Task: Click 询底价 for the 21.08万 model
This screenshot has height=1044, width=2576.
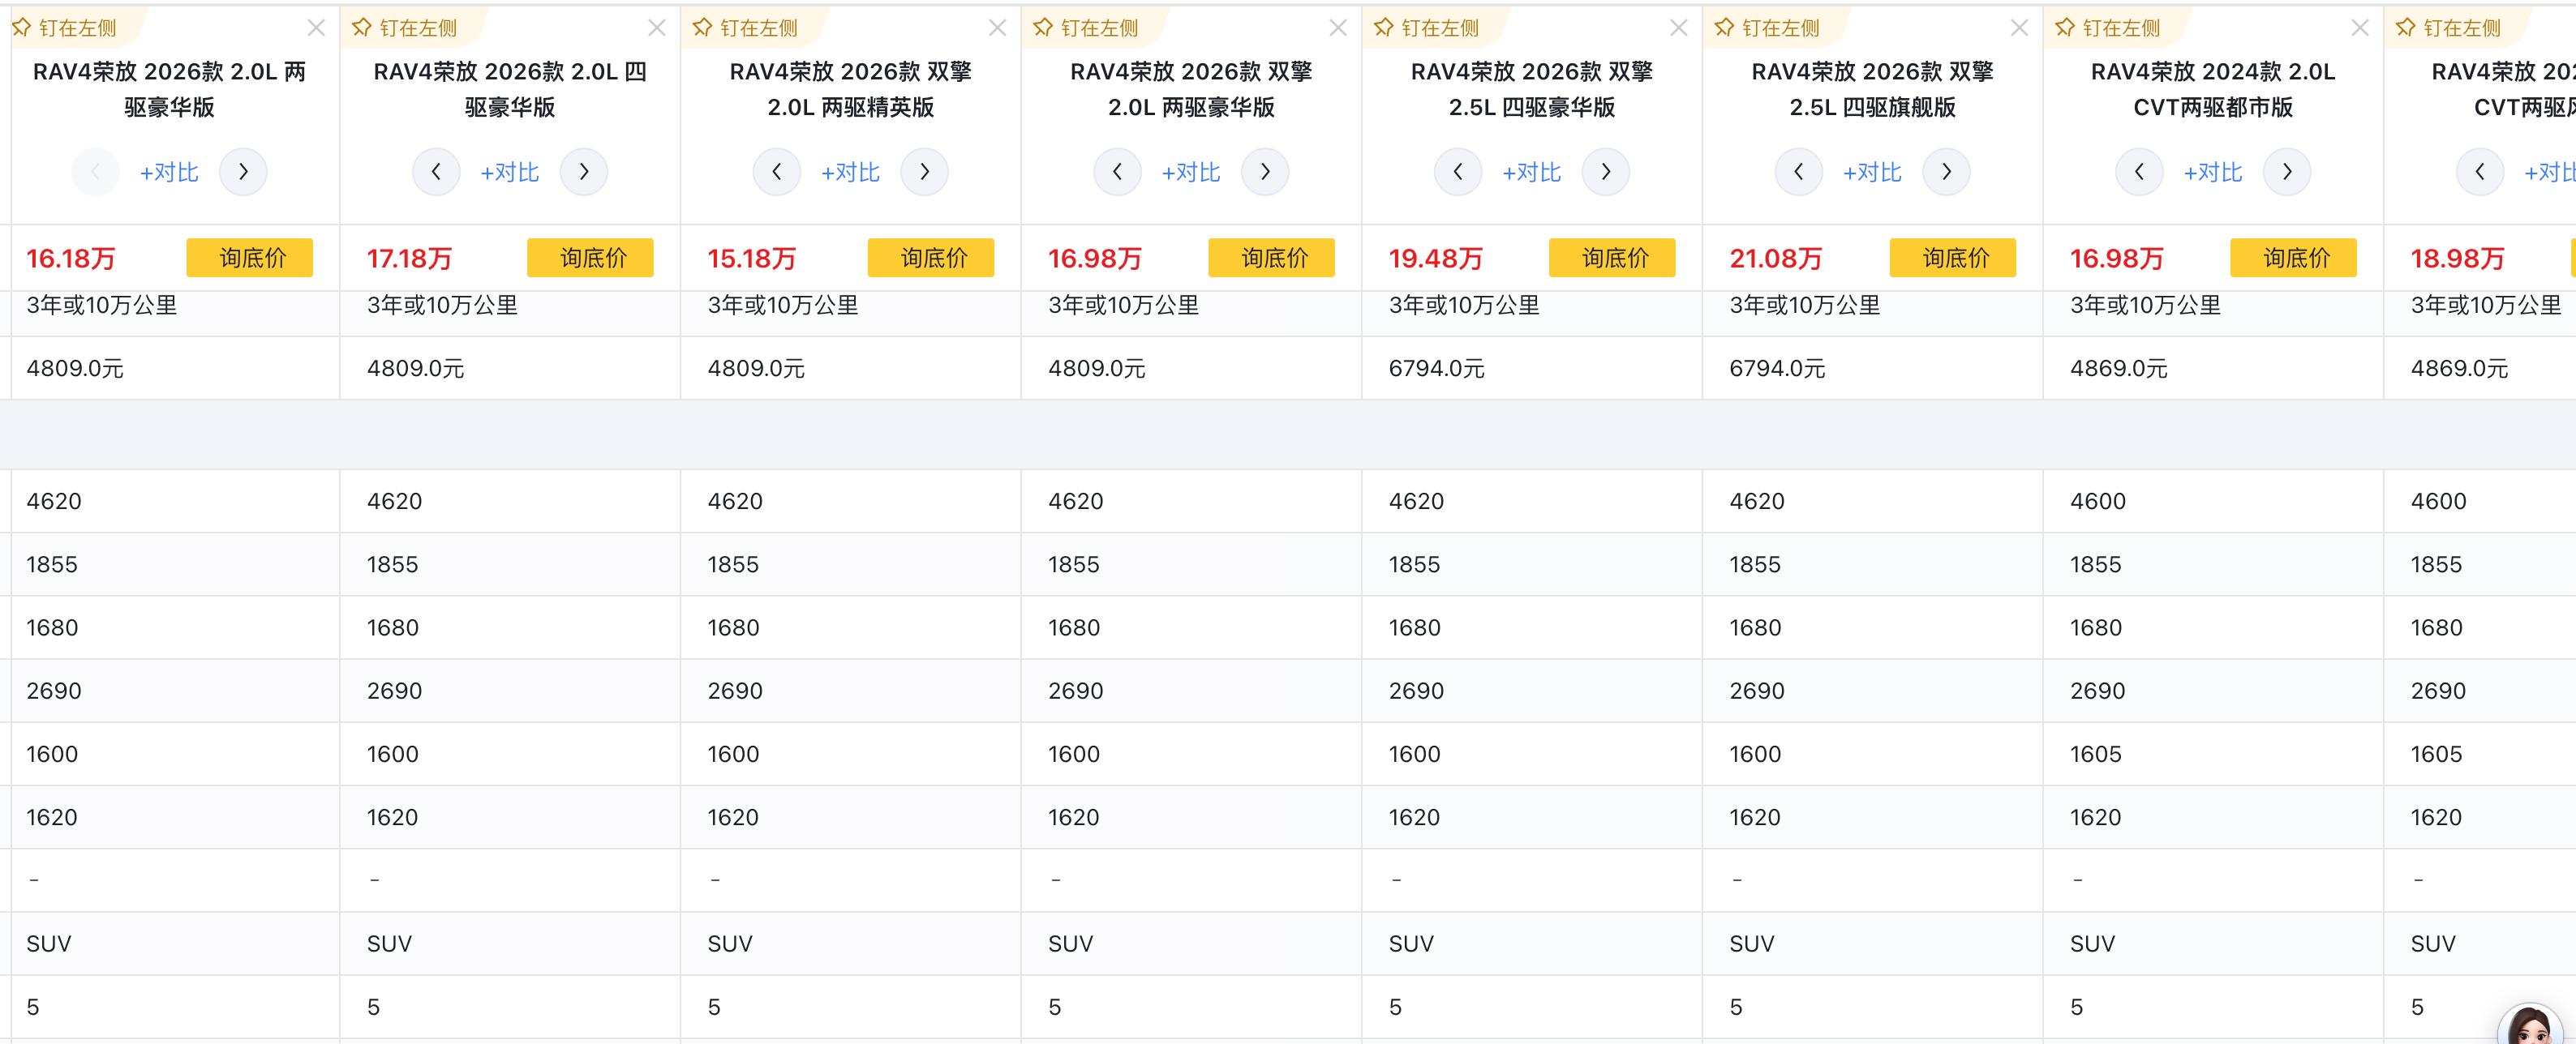Action: [1953, 258]
